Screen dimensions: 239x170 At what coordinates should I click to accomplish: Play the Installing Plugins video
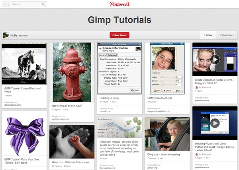215,123
